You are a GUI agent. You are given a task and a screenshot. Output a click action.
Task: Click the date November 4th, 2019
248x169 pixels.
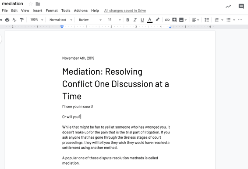78,58
